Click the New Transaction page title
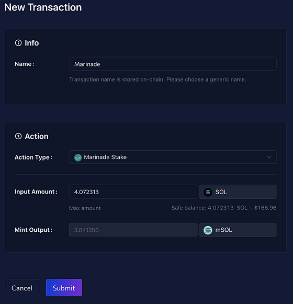The image size is (293, 304). 43,7
